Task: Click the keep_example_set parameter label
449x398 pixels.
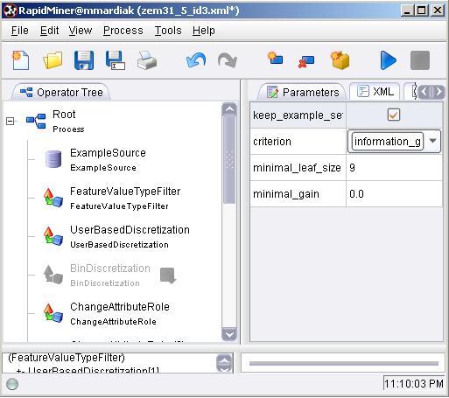Action: [x=298, y=115]
